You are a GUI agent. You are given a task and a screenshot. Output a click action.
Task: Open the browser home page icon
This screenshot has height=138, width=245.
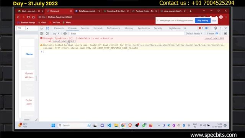pyautogui.click(x=33, y=17)
